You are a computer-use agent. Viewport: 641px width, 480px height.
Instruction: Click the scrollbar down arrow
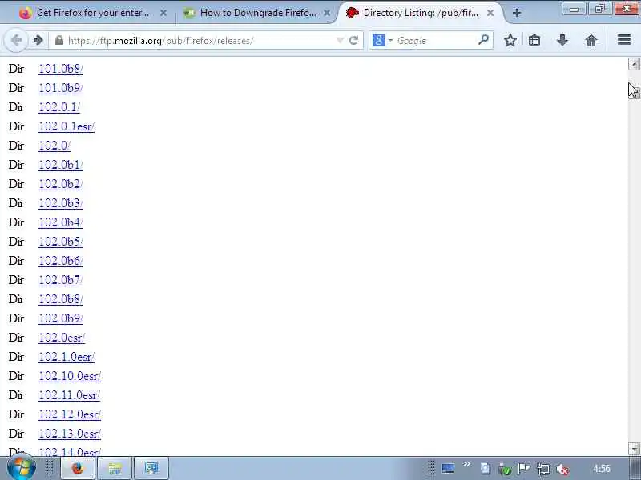pyautogui.click(x=634, y=449)
